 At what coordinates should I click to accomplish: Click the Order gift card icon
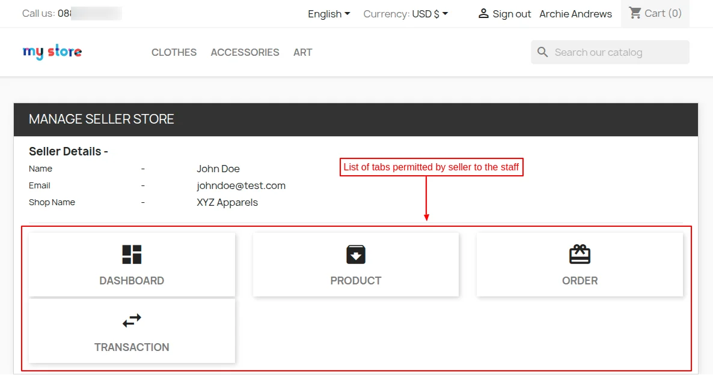coord(580,254)
